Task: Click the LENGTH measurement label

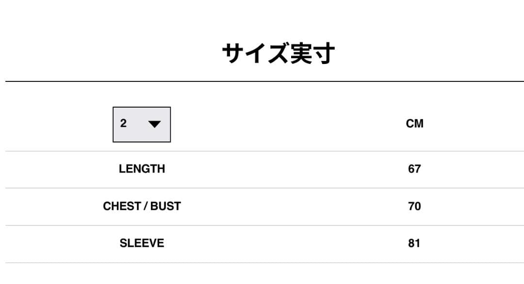Action: (142, 169)
